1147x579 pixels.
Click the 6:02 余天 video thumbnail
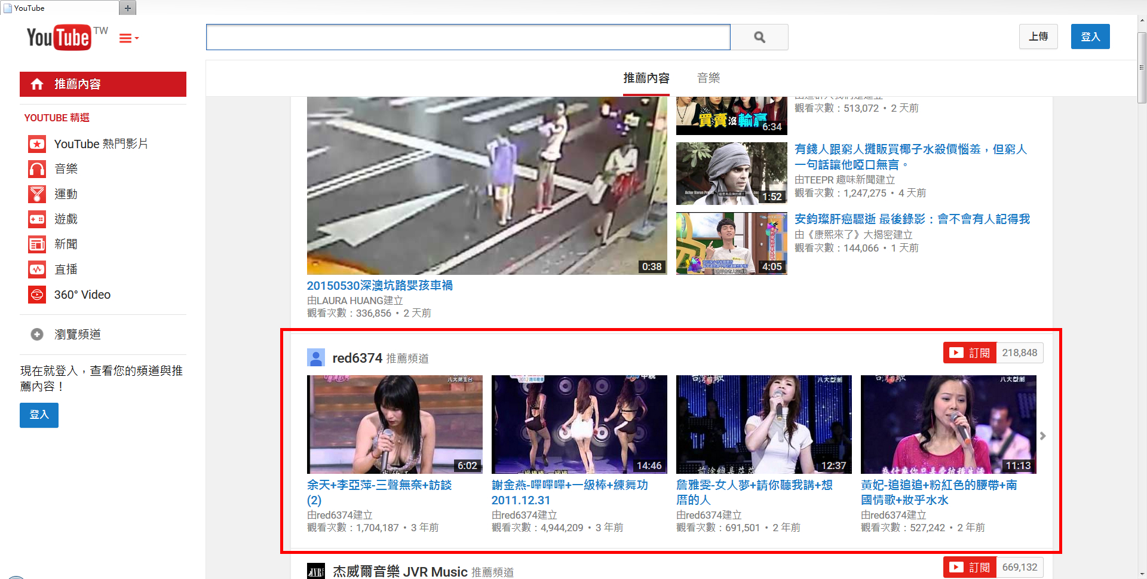tap(395, 424)
